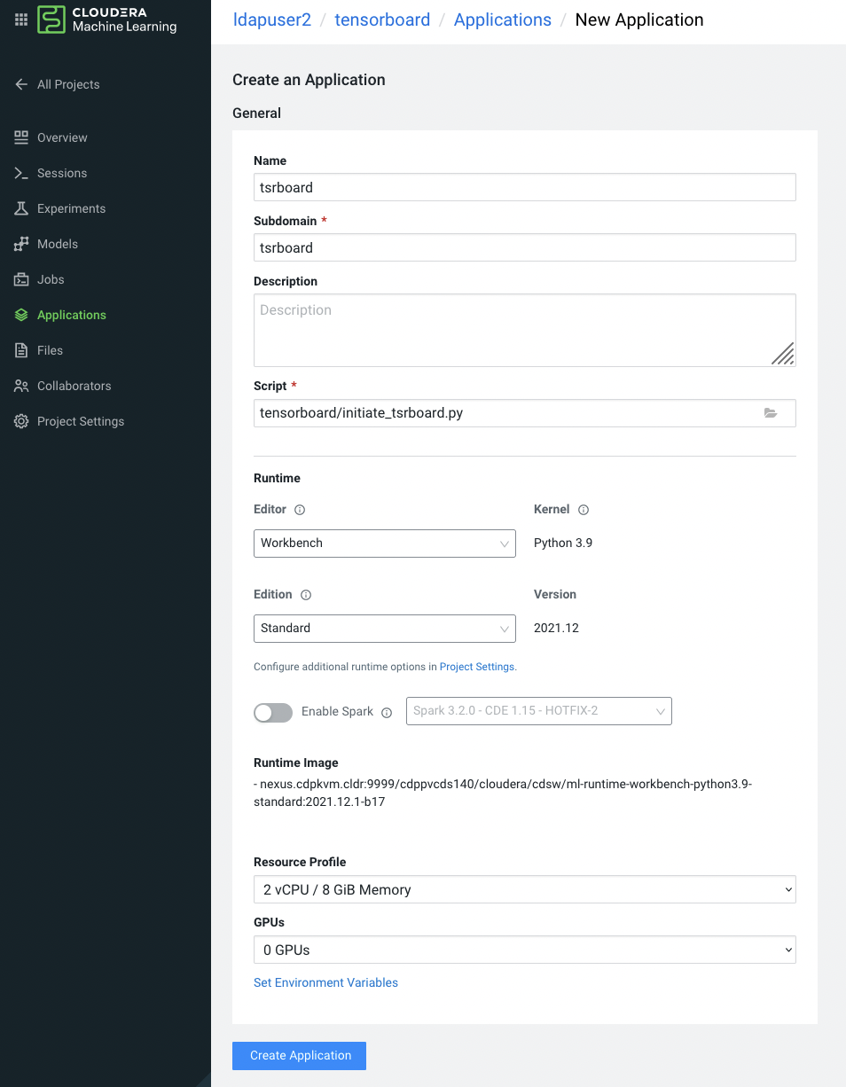The height and width of the screenshot is (1087, 846).
Task: Toggle the Enable Spark switch
Action: [273, 712]
